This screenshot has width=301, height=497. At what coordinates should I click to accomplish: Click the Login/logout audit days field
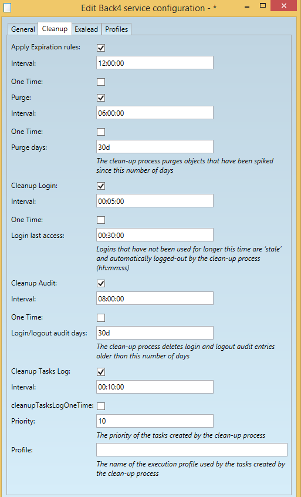155,333
